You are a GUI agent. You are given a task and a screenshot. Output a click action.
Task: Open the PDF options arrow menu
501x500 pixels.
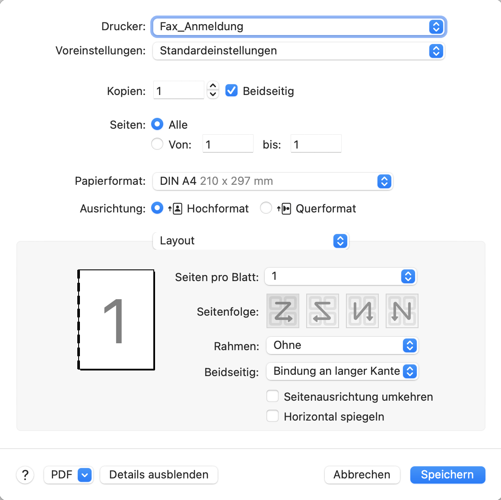coord(85,475)
